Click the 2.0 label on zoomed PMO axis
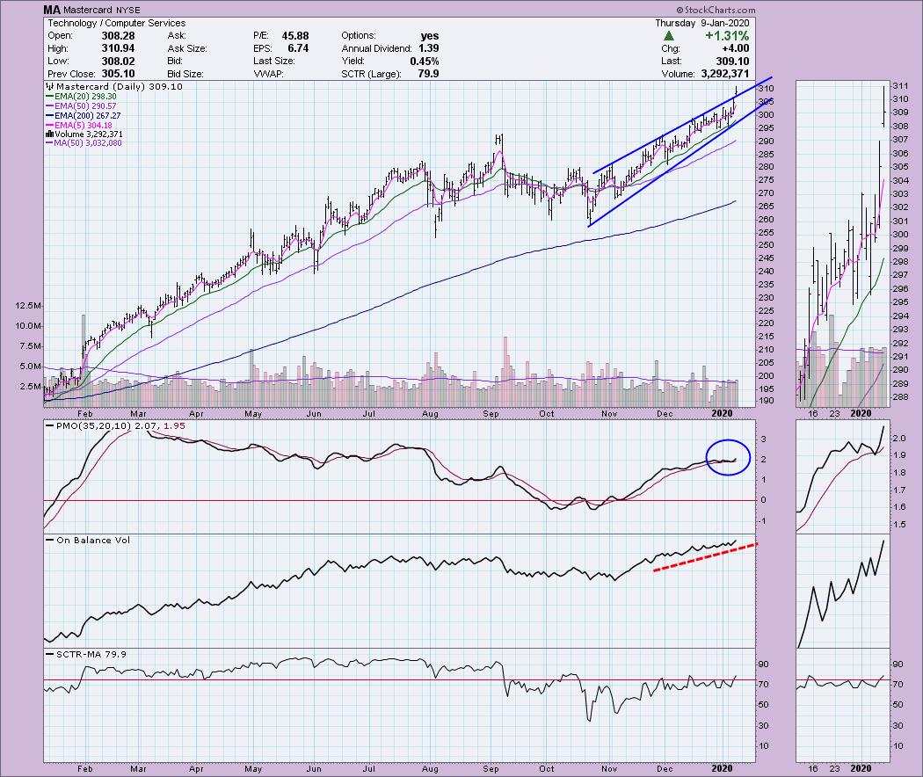 (x=899, y=439)
